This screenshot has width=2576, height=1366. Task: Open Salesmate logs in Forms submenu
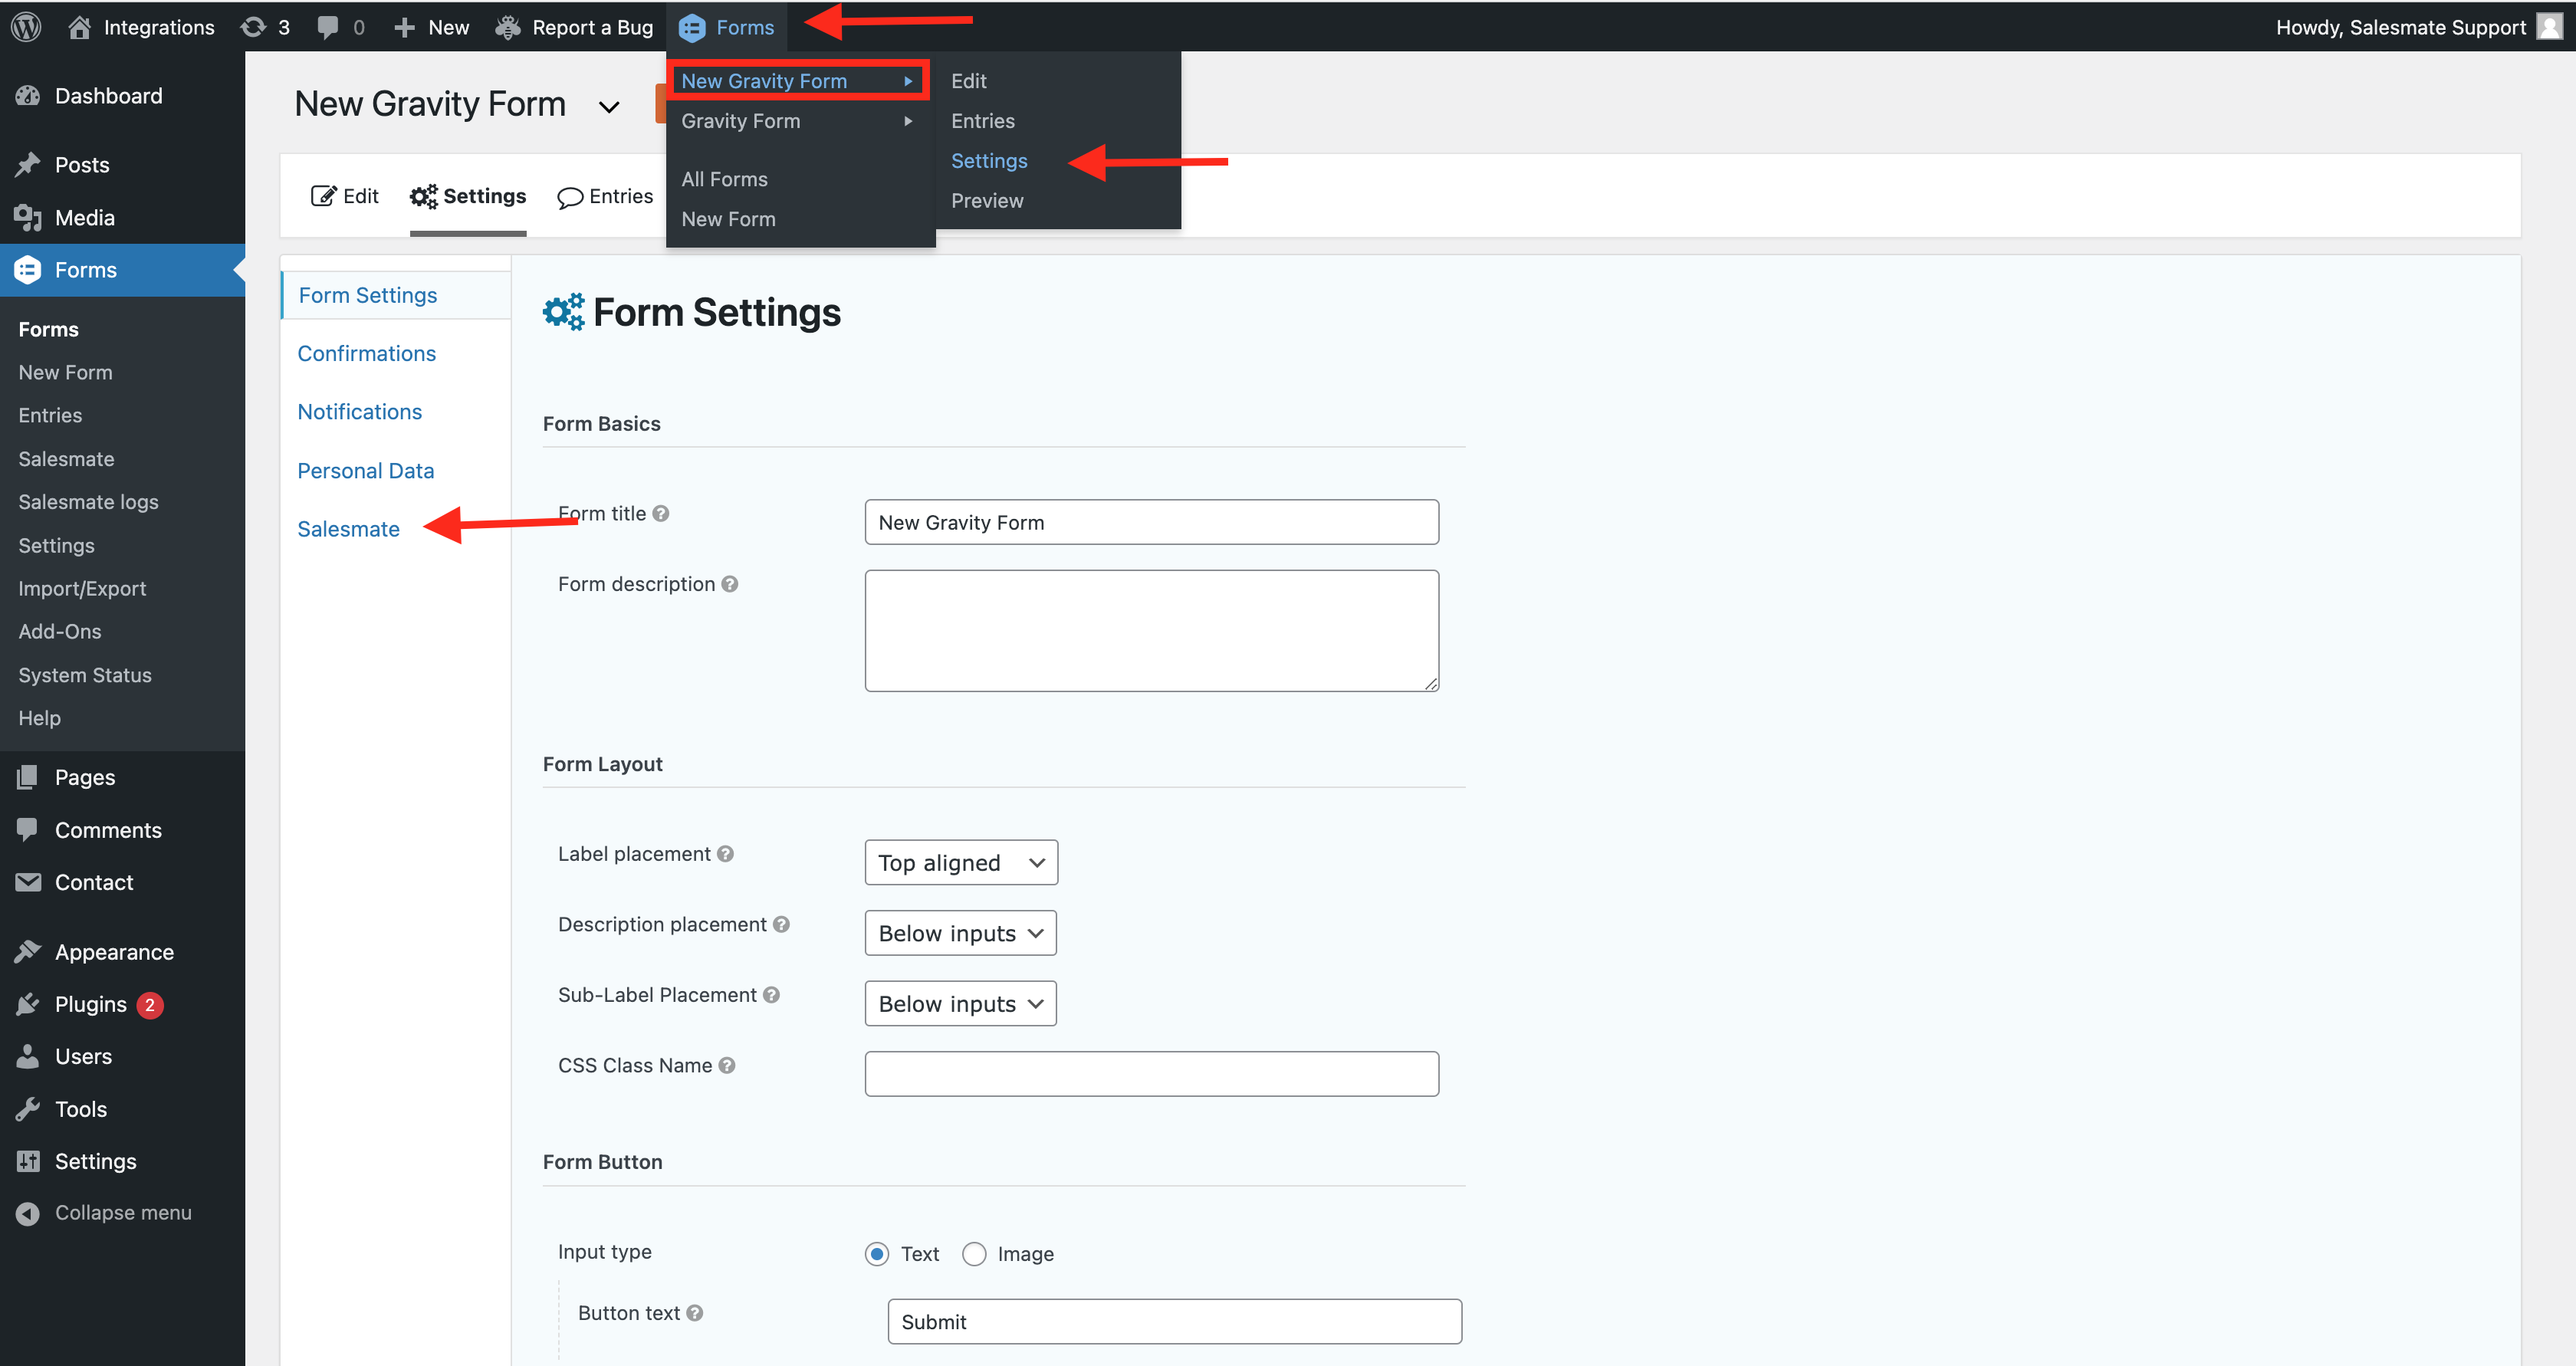pos(88,502)
